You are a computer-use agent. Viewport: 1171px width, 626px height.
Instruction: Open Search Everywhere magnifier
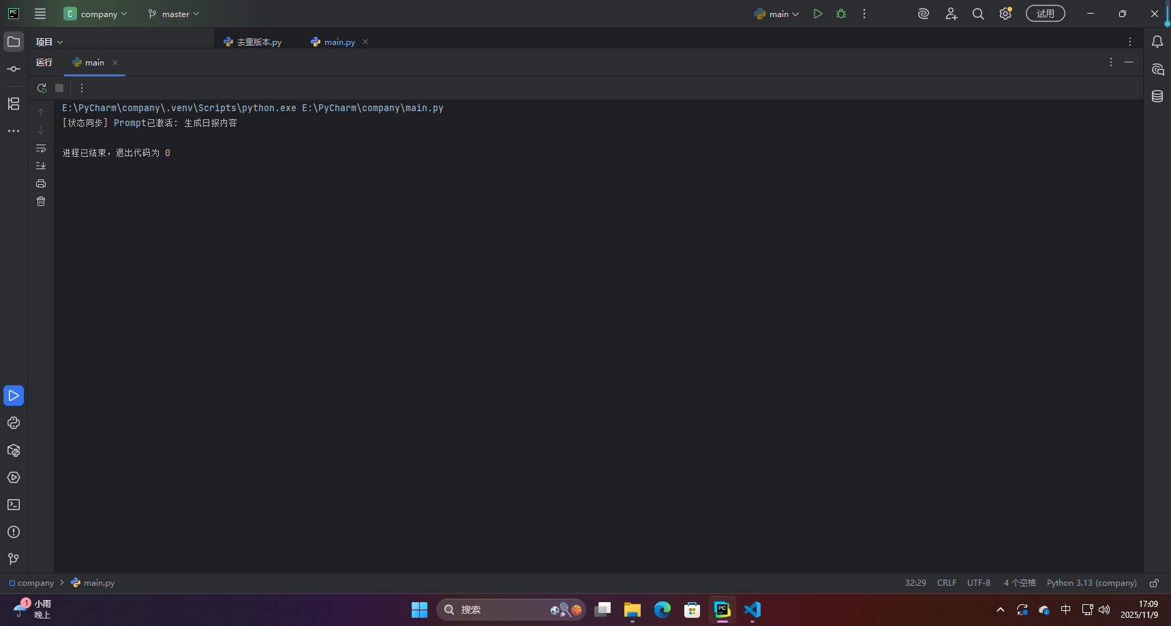978,14
